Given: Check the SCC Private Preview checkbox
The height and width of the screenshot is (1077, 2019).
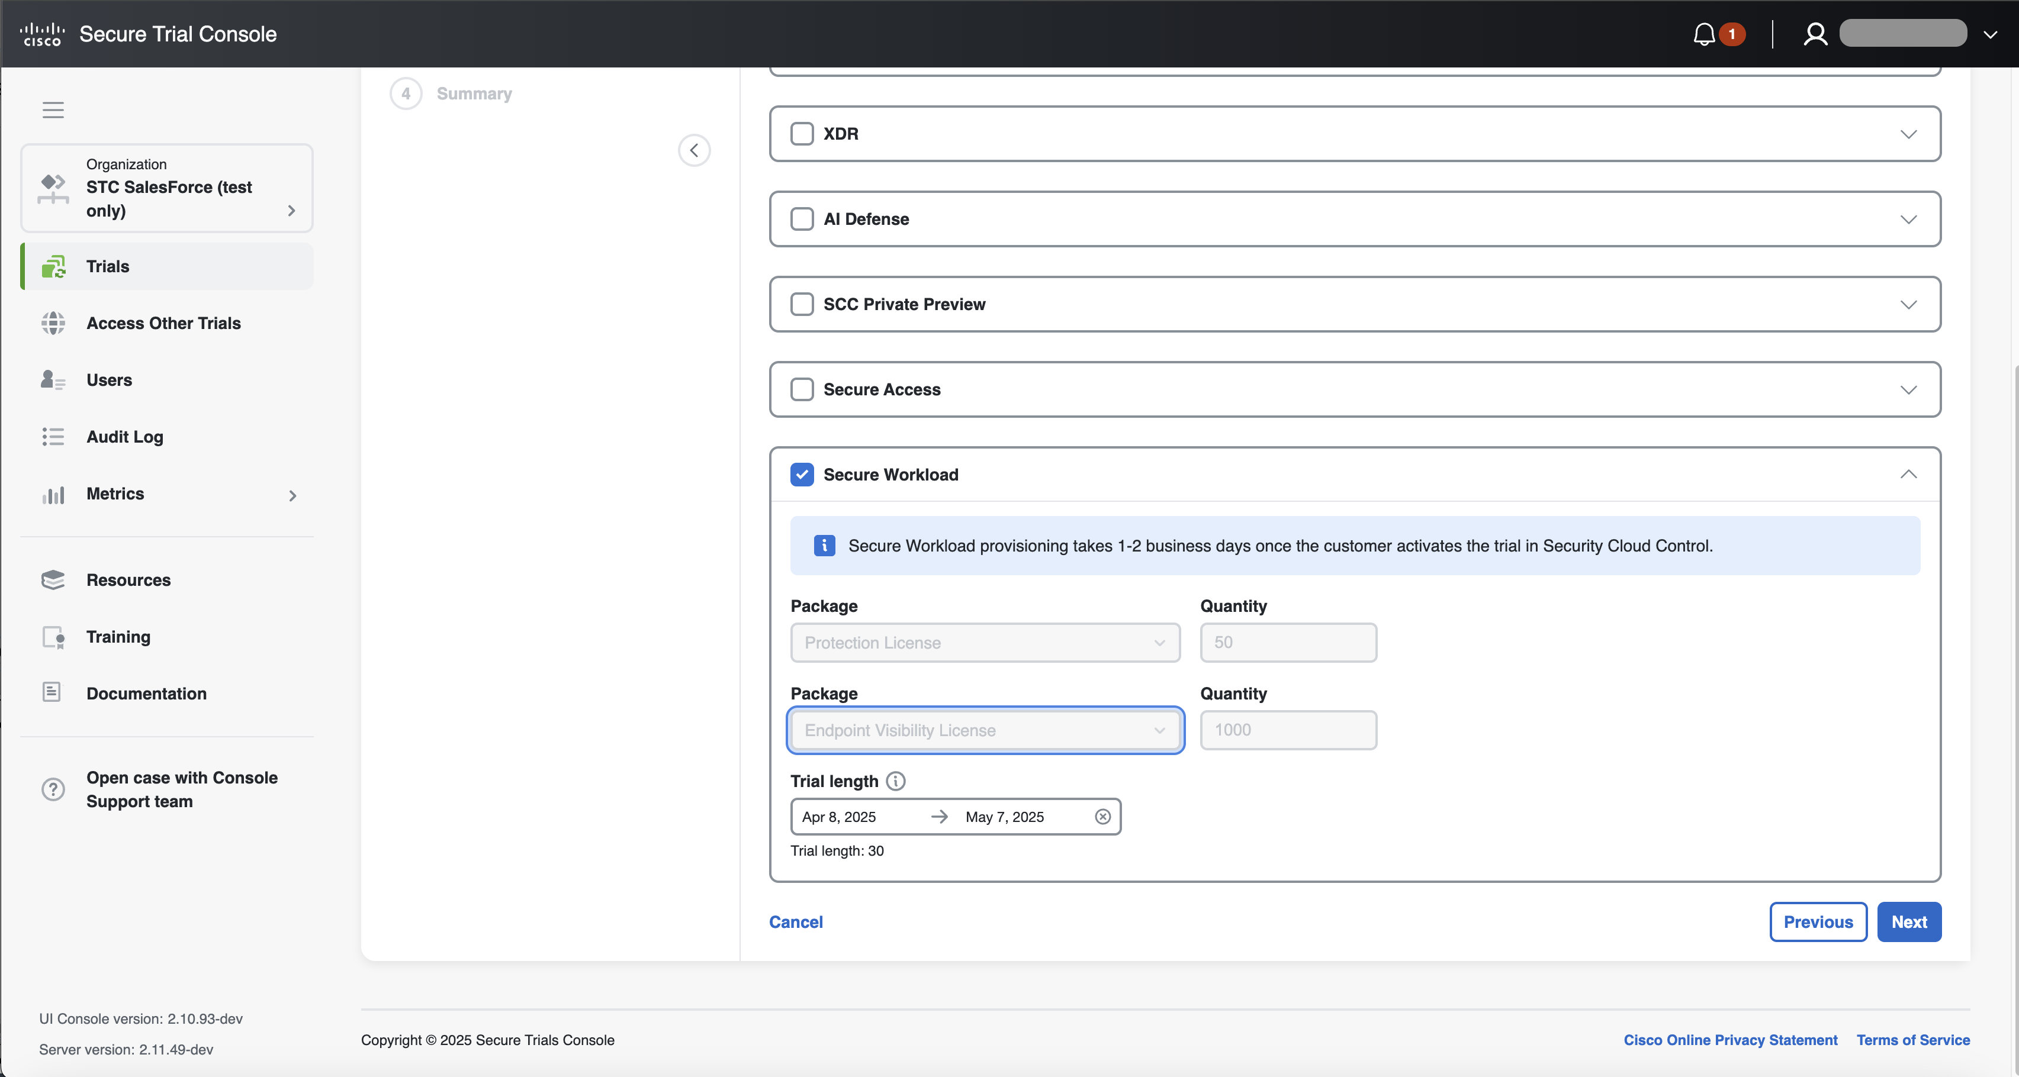Looking at the screenshot, I should [x=802, y=304].
